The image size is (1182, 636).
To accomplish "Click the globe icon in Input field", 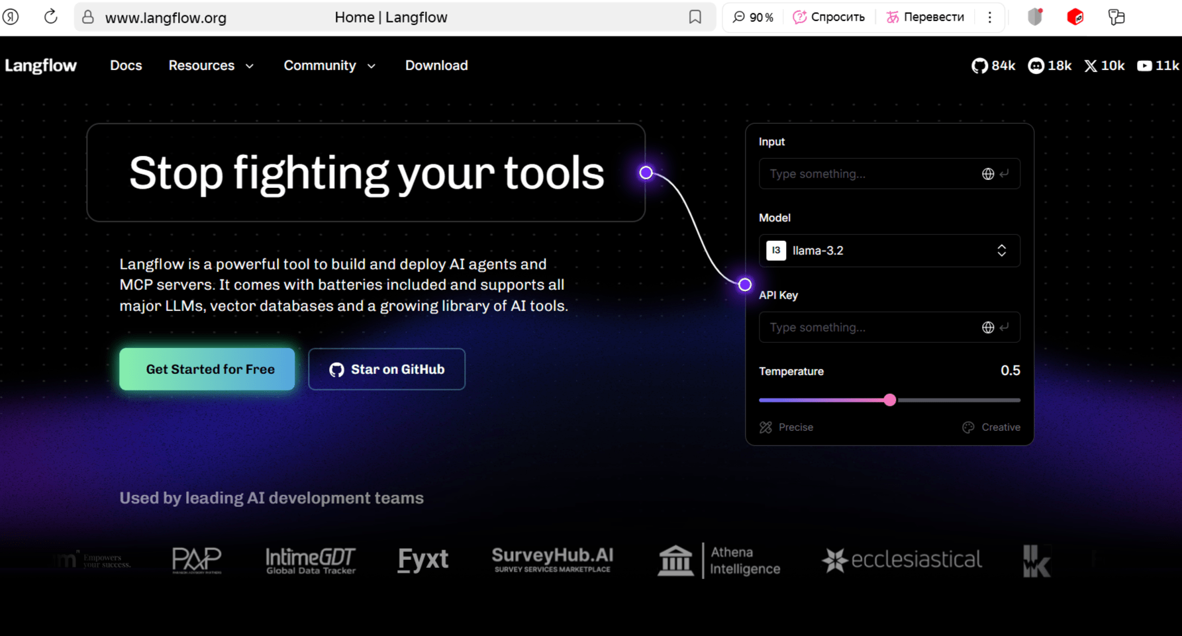I will [x=987, y=174].
